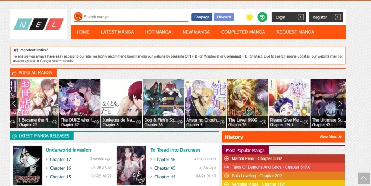Open To Tread into Darkness Chapter 44
The width and height of the screenshot is (371, 186).
165,177
